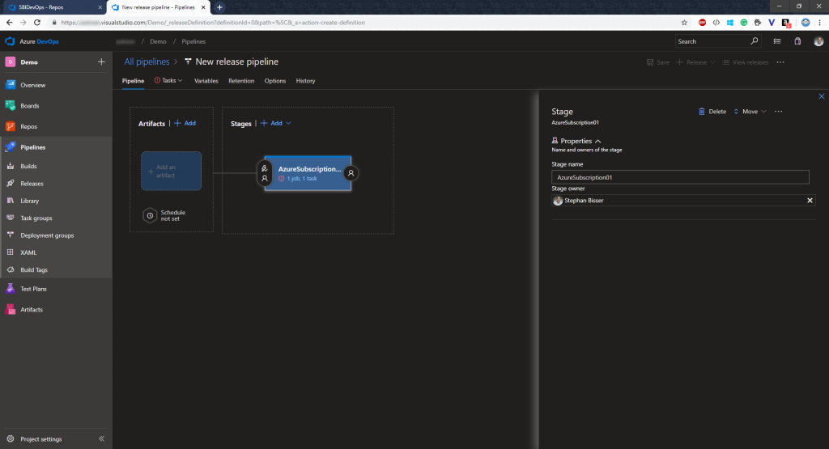Open more actions ellipsis beside View releases
The height and width of the screenshot is (449, 829).
click(780, 62)
